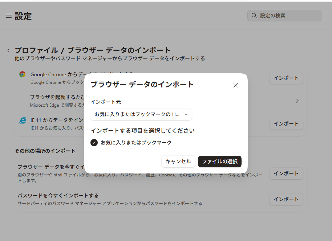Click the ファイルの選択 button
The height and width of the screenshot is (241, 332).
(x=220, y=162)
